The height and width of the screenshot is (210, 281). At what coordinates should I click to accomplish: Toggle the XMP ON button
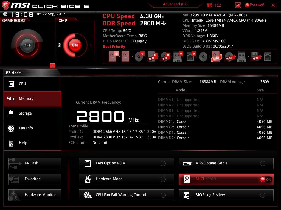click(75, 45)
